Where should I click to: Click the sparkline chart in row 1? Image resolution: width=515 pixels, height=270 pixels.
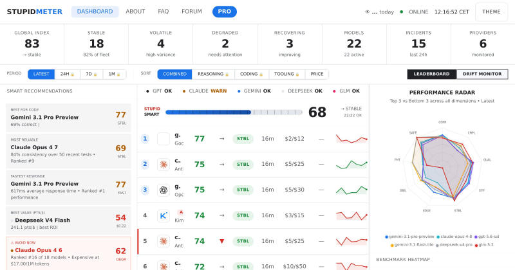pyautogui.click(x=351, y=139)
